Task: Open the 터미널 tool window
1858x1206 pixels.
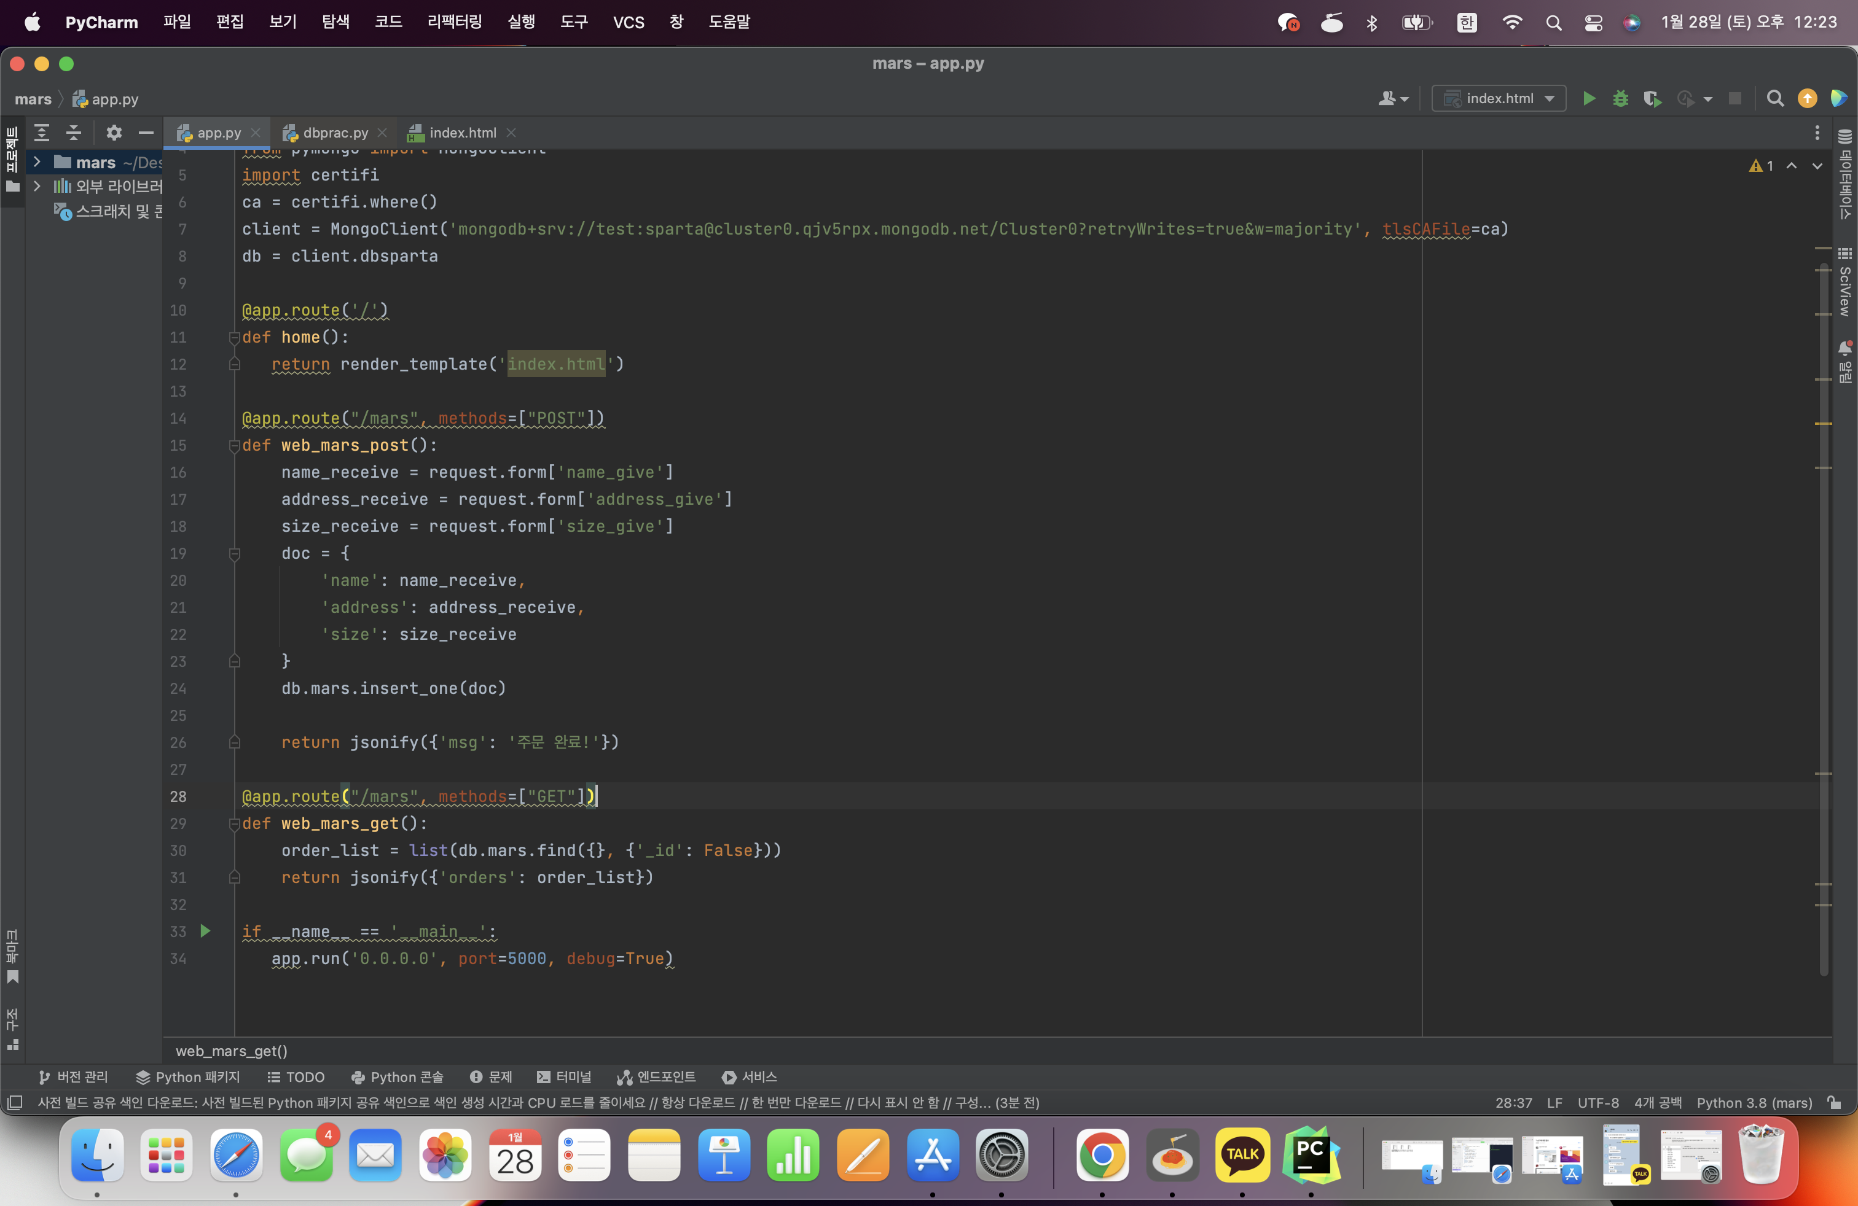Action: coord(563,1076)
